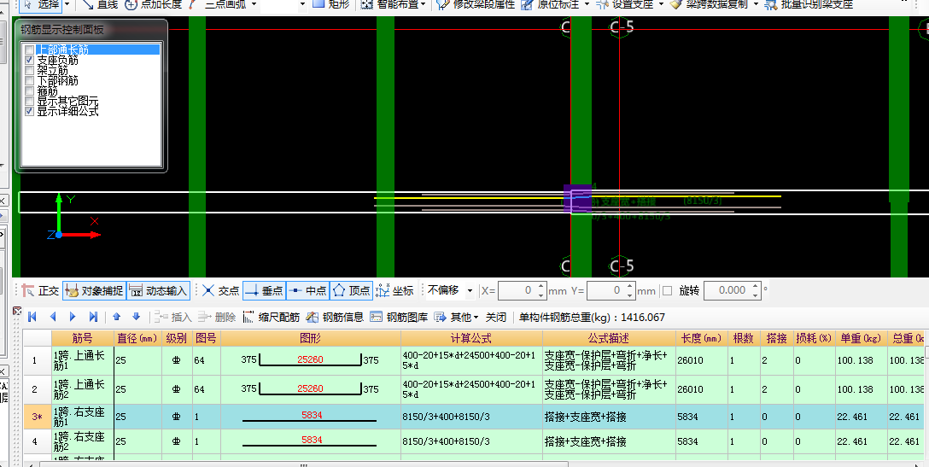929x467 pixels.
Task: Click 1跨.上通长筋2 cell
Action: click(x=83, y=389)
